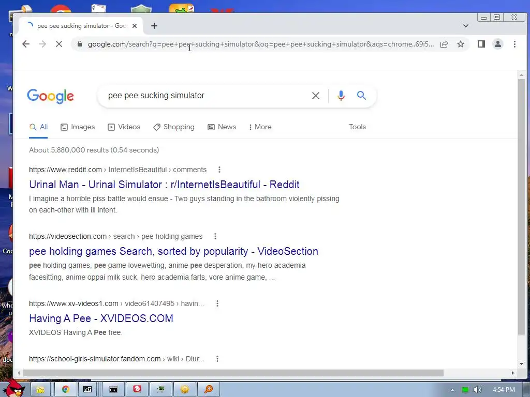Click the Google logo
The image size is (530, 397).
50,96
